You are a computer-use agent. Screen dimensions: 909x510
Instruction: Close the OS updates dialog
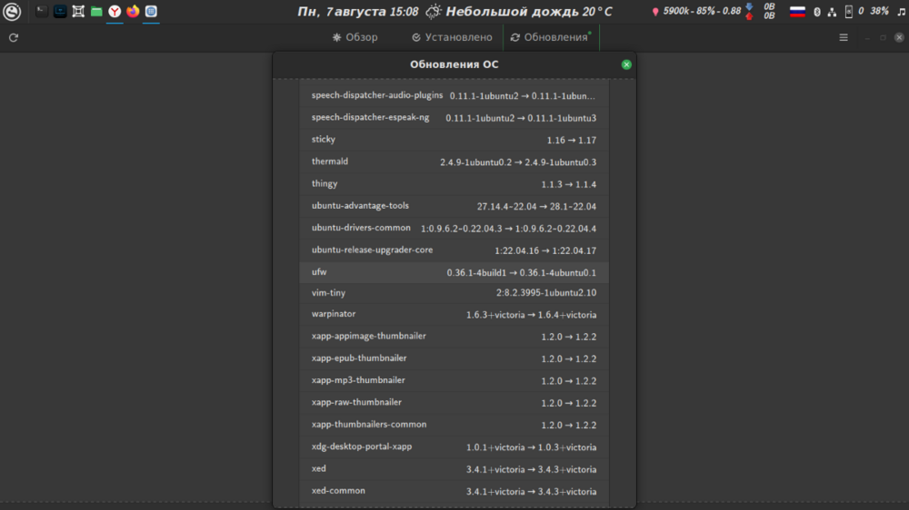point(626,64)
